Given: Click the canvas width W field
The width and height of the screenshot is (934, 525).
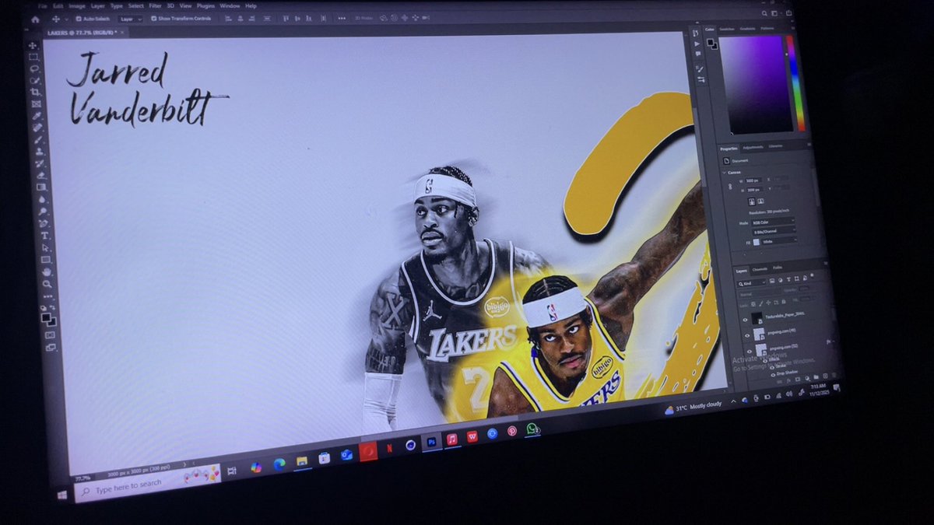Looking at the screenshot, I should click(x=753, y=180).
